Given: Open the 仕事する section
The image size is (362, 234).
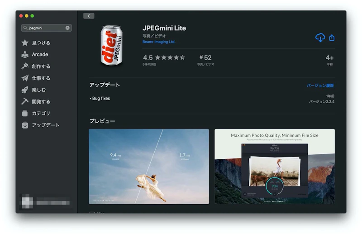Looking at the screenshot, I should click(36, 78).
